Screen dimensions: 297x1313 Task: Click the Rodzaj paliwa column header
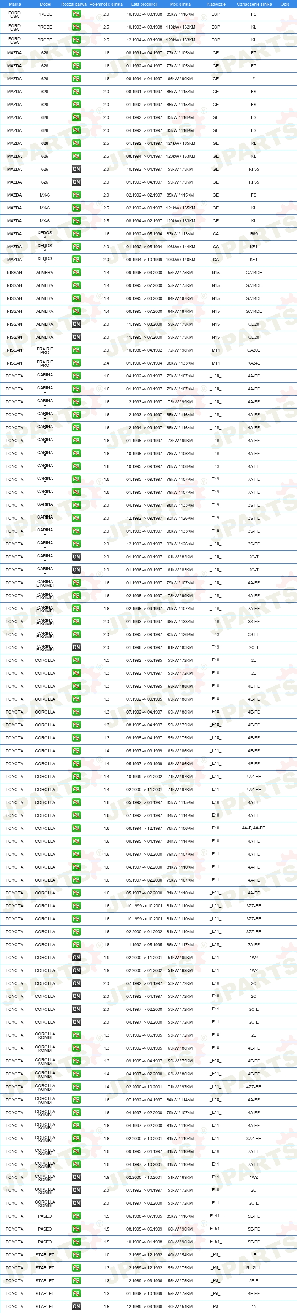click(74, 4)
